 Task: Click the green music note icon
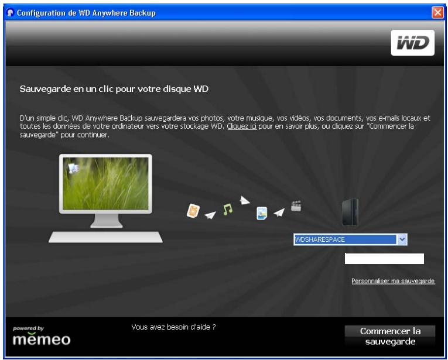click(228, 209)
